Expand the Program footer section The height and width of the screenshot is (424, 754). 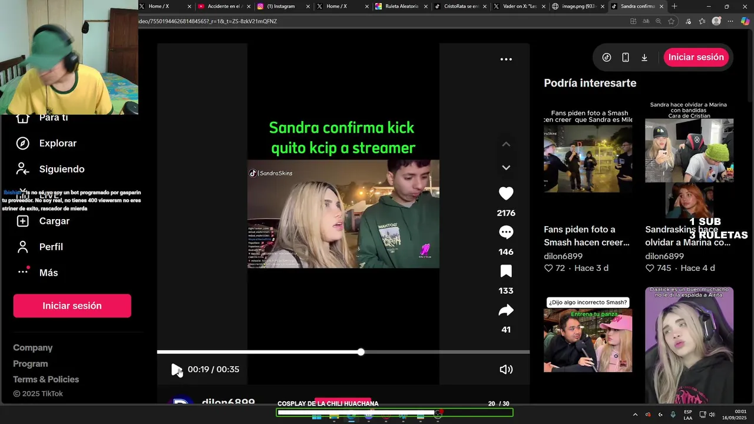pyautogui.click(x=31, y=363)
